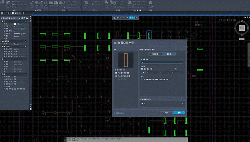250x142 pixels.
Task: Click the block preview thumbnail in dialog
Action: [x=126, y=60]
